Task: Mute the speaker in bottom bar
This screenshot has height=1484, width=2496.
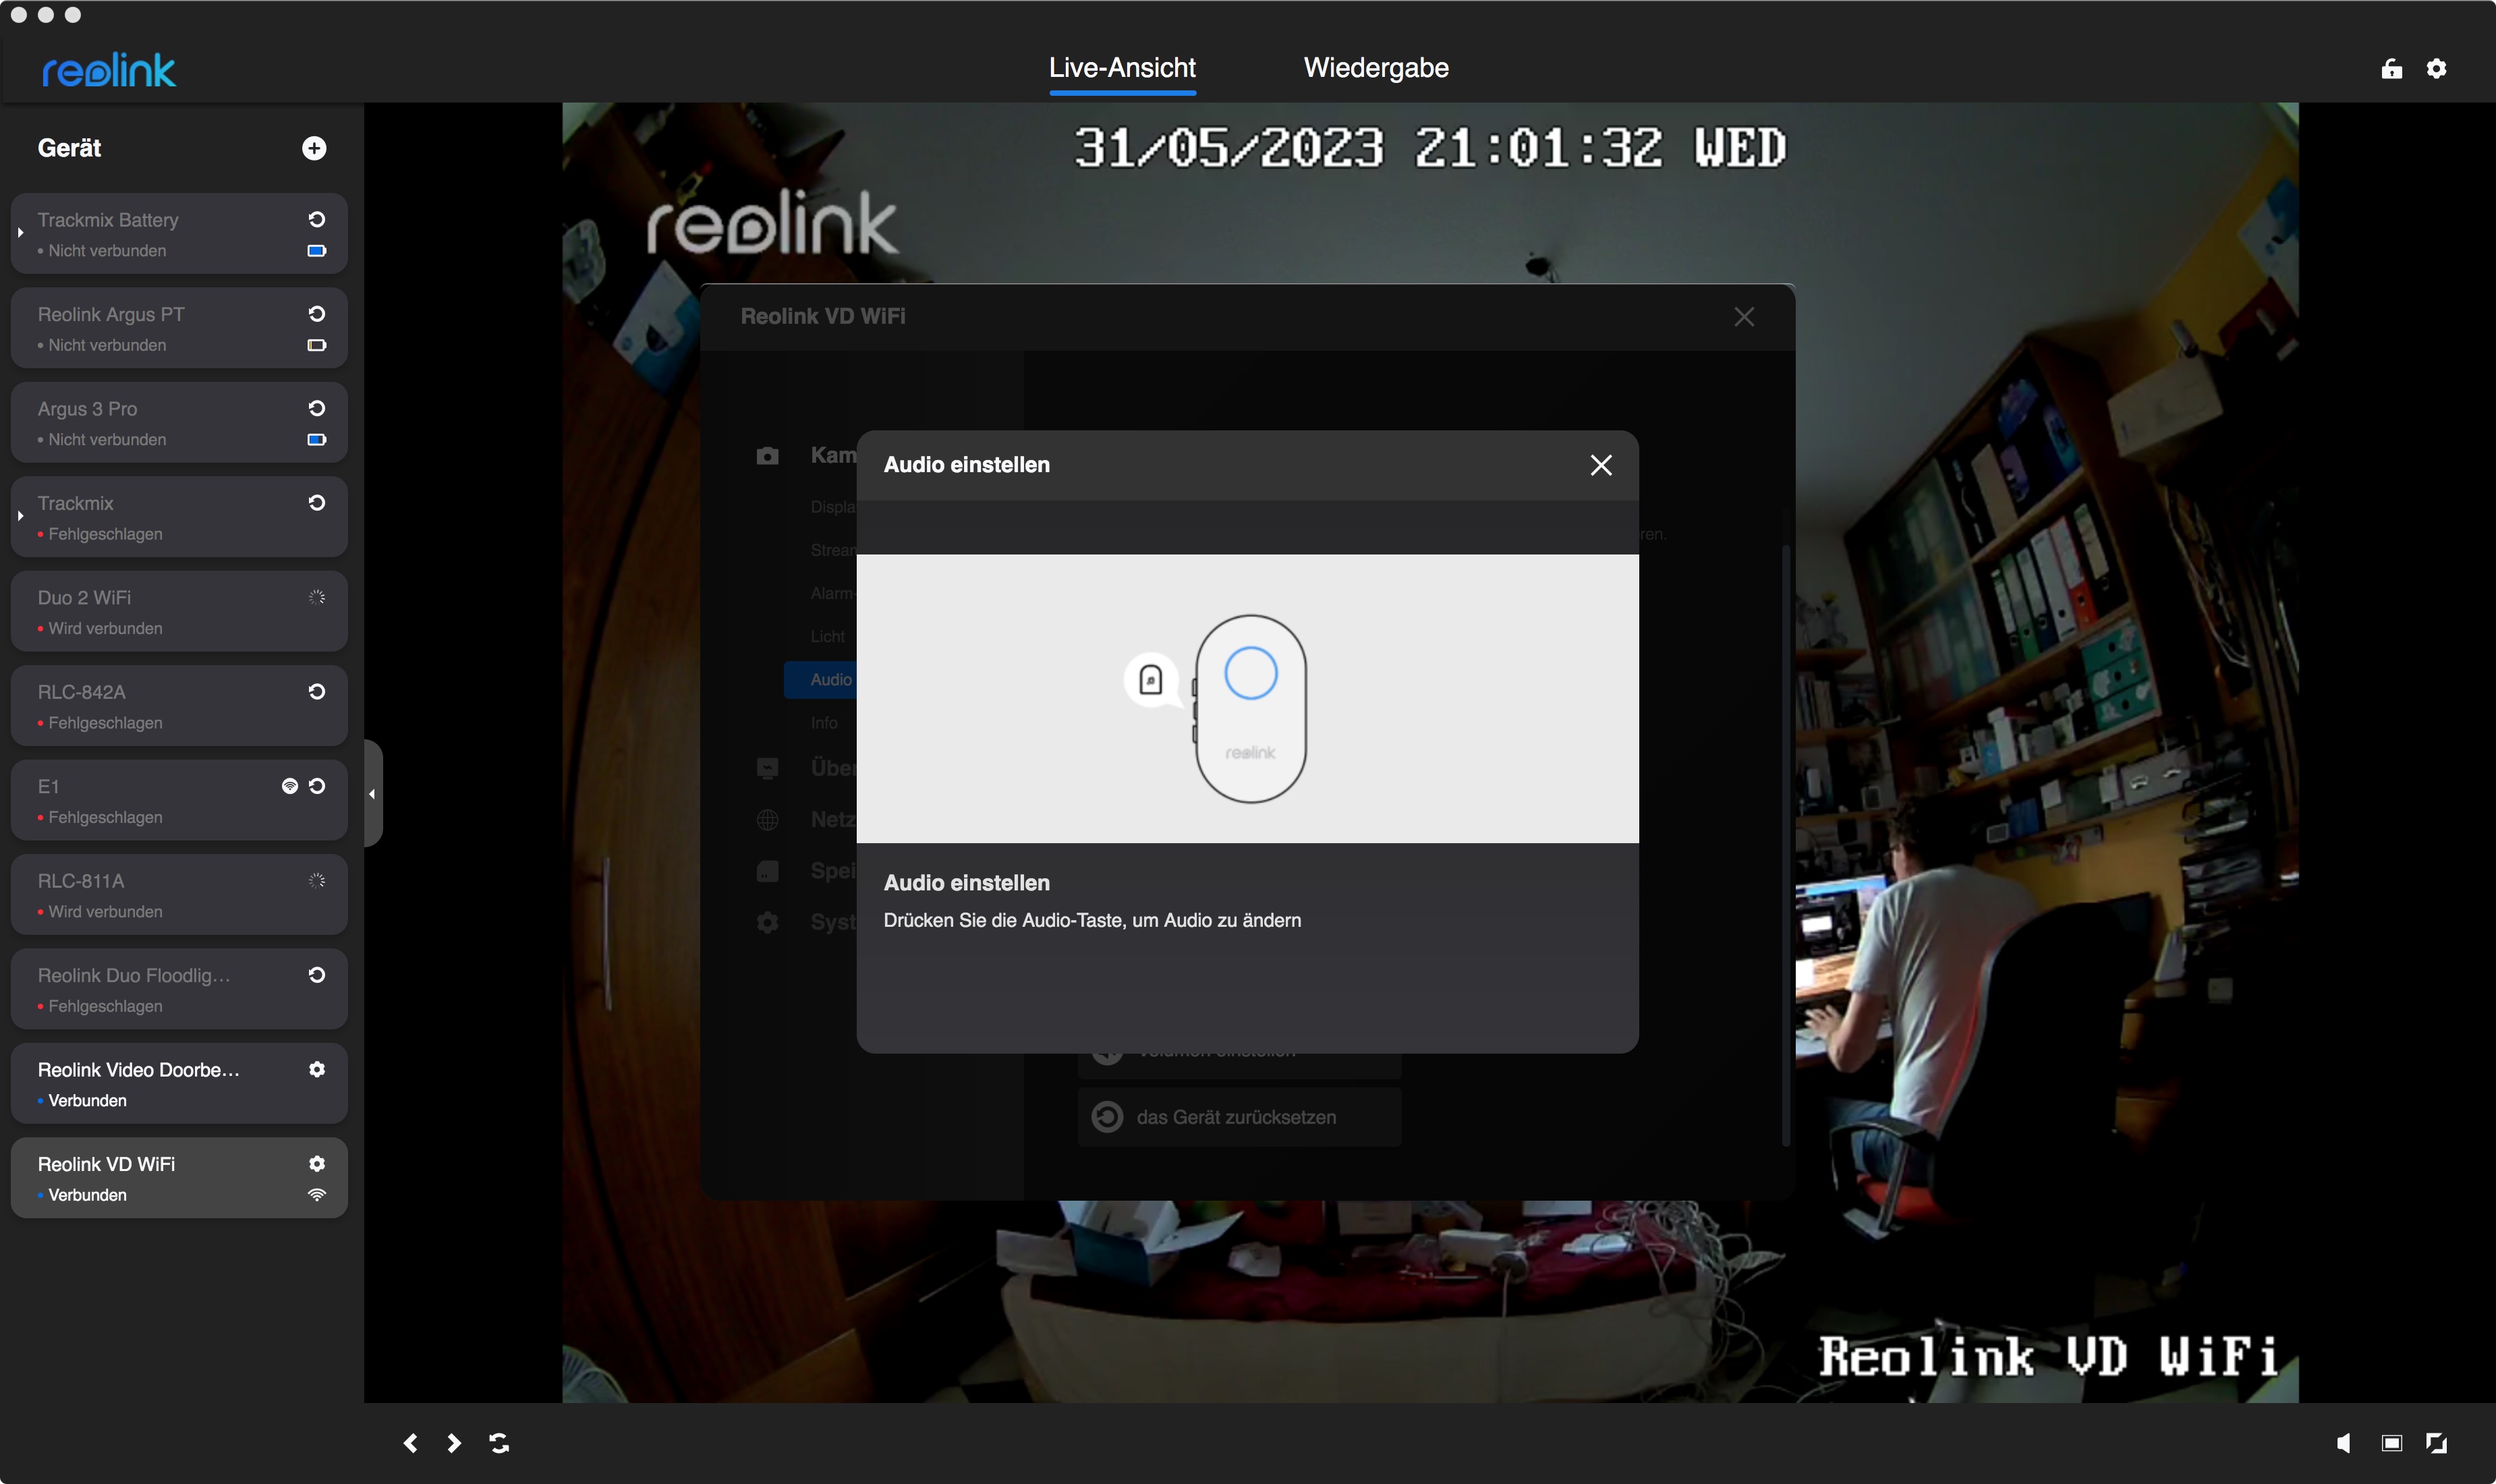Action: pos(2343,1442)
